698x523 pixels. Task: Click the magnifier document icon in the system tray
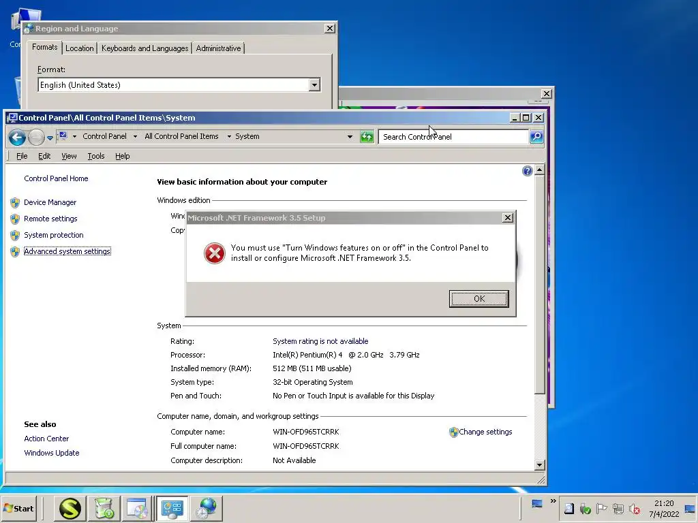(x=569, y=508)
